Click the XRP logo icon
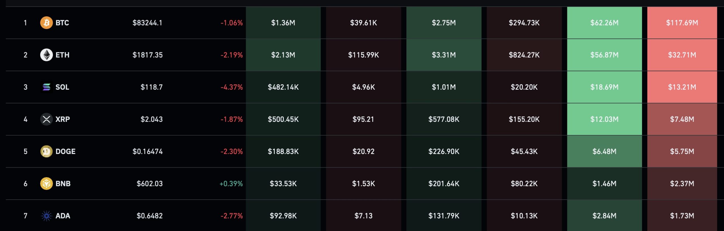This screenshot has width=724, height=231. [46, 119]
